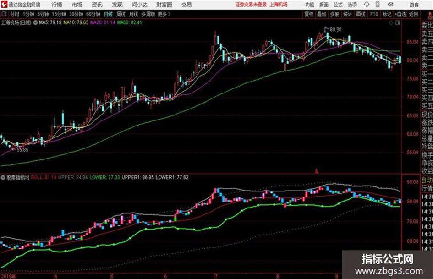Click the red 上海机场 title text
433x279 pixels.
click(279, 5)
